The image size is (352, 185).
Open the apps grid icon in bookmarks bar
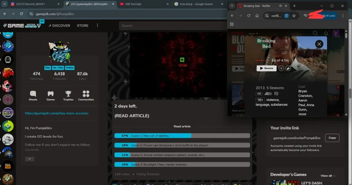point(232,24)
